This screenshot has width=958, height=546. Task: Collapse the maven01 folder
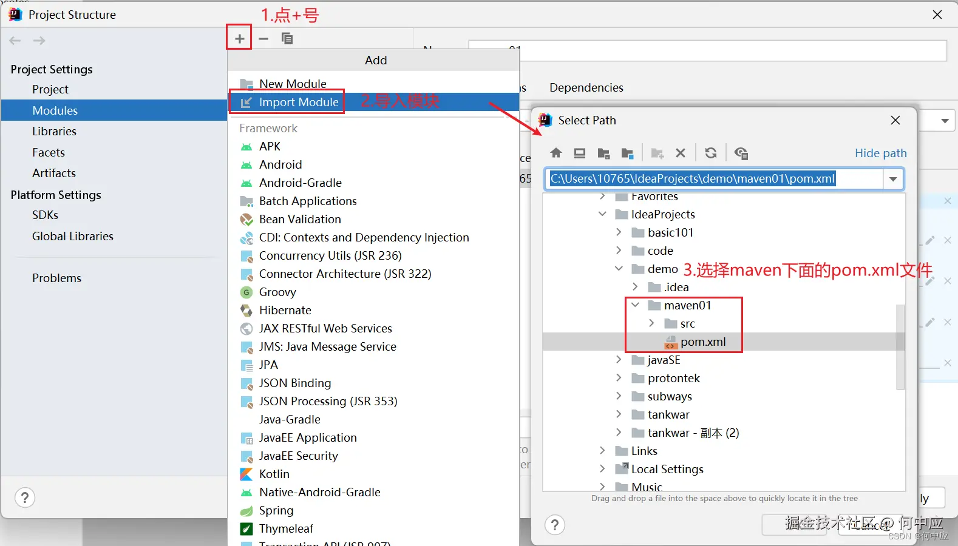click(x=635, y=305)
